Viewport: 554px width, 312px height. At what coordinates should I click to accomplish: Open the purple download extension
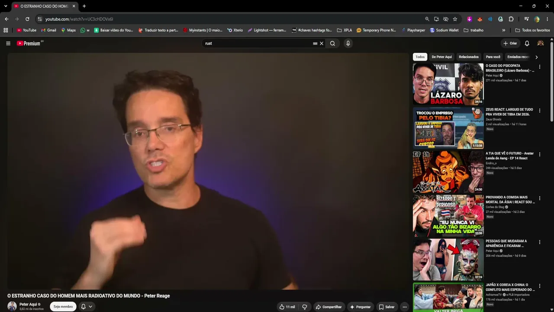click(469, 19)
